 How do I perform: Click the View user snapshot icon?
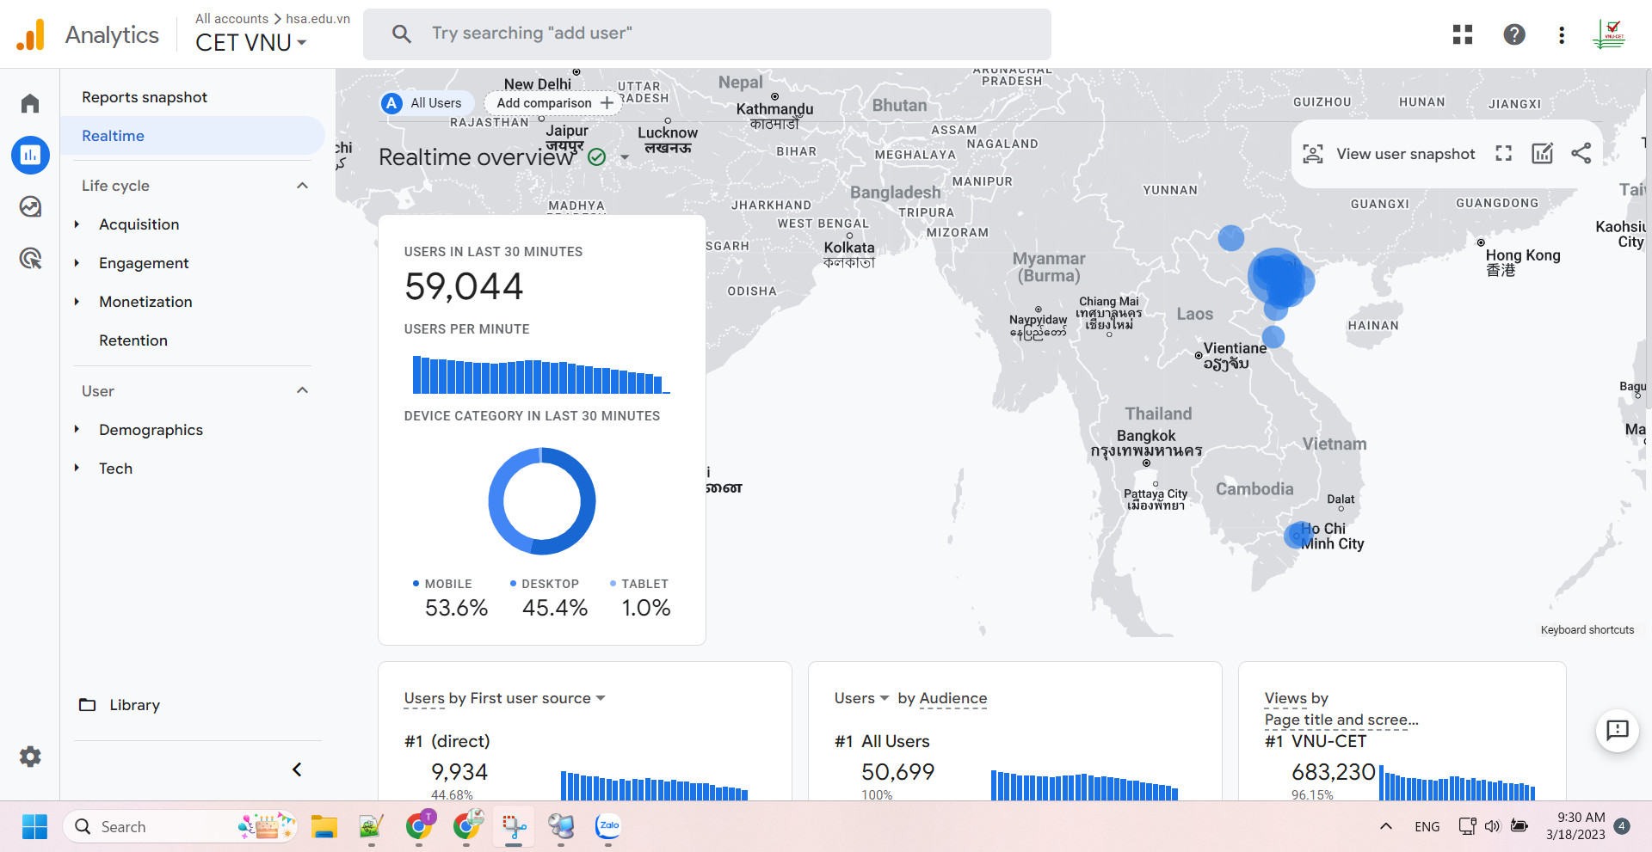coord(1313,154)
